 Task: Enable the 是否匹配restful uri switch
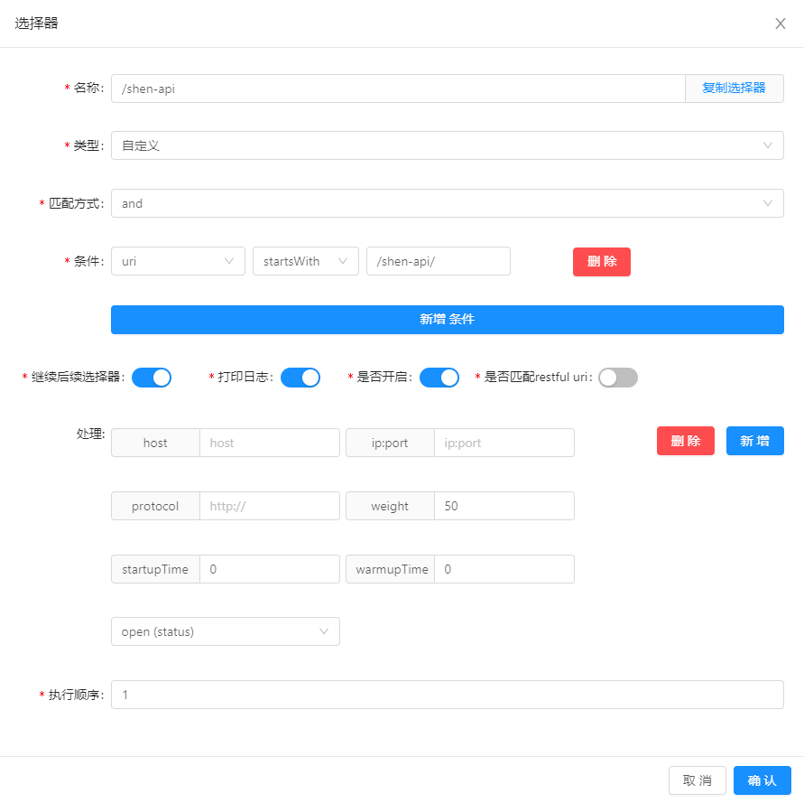[617, 377]
